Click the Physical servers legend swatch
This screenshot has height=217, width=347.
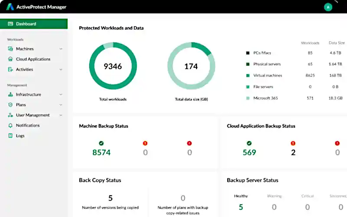[248, 64]
